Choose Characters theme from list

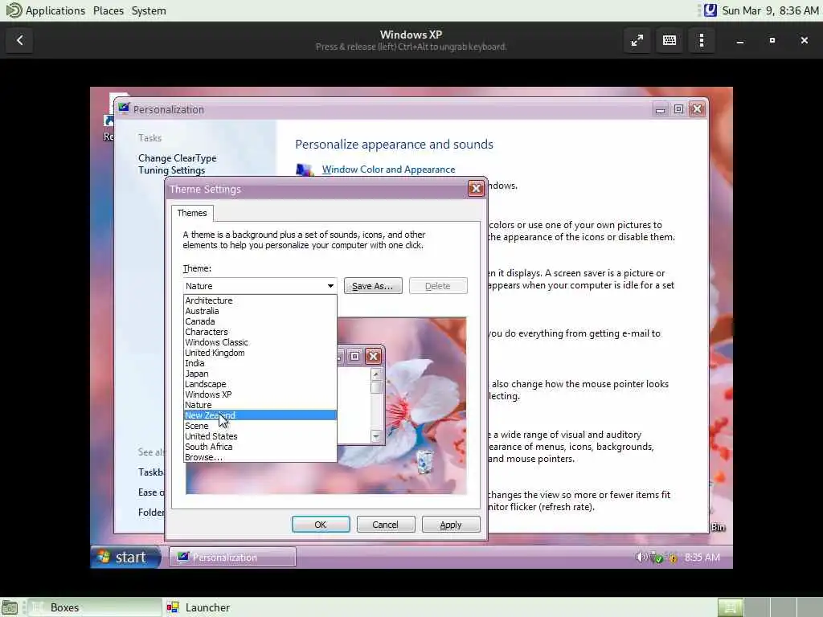click(x=260, y=332)
